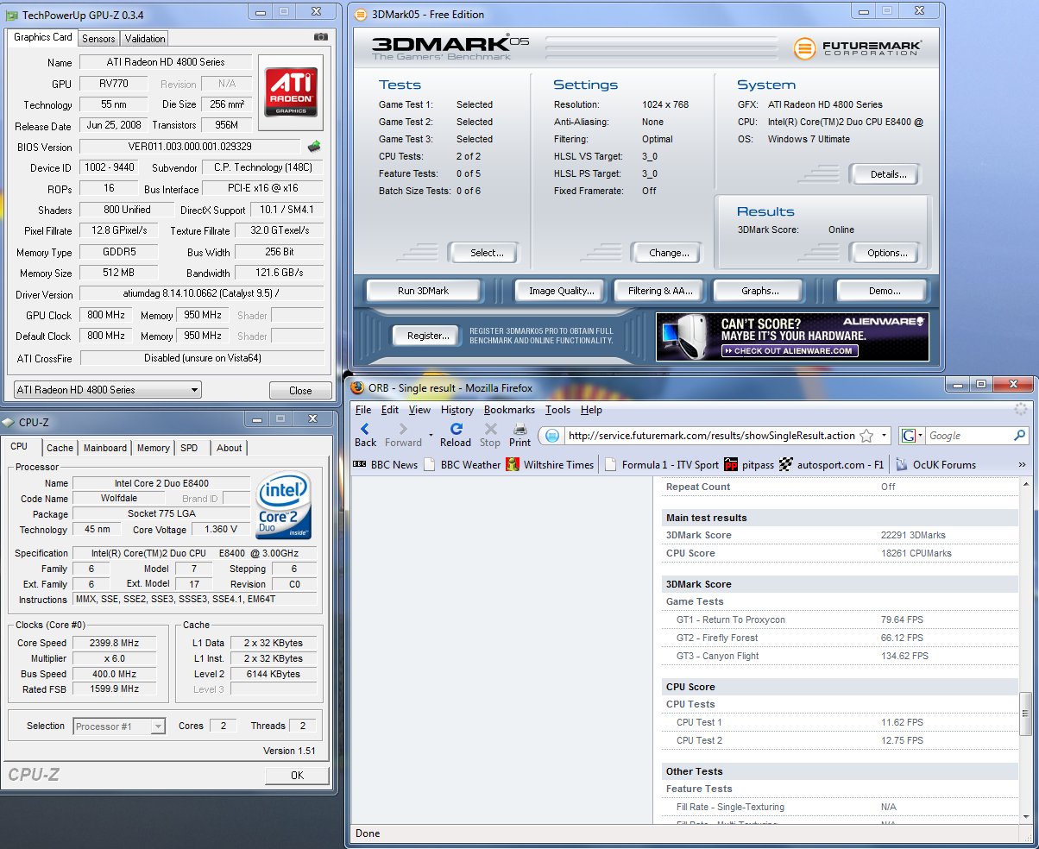Screen dimensions: 1039x849
Task: Click OK in CPU-Z
Action: tap(297, 776)
